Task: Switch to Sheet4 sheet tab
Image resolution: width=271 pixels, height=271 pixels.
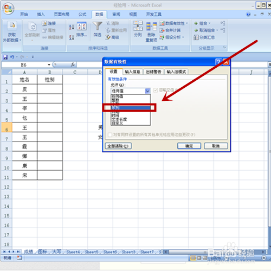Action: [x=73, y=252]
